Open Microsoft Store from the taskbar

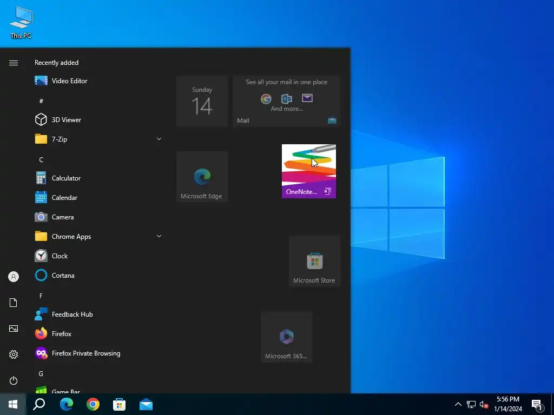pos(120,404)
